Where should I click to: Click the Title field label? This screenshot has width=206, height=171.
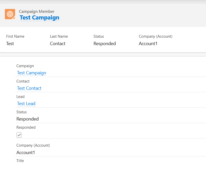pos(20,160)
